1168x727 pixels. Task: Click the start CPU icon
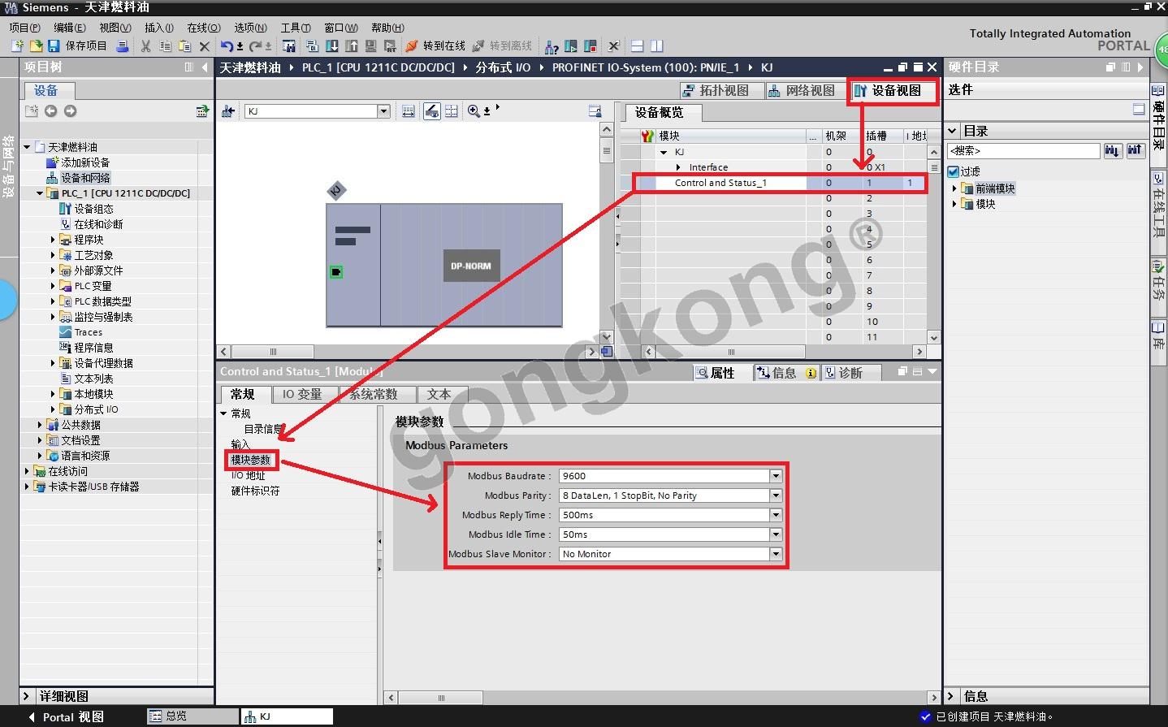coord(571,46)
